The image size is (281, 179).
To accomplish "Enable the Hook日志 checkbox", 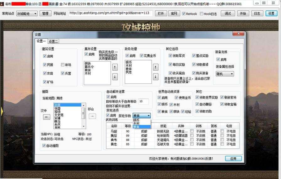I will pyautogui.click(x=202, y=14).
